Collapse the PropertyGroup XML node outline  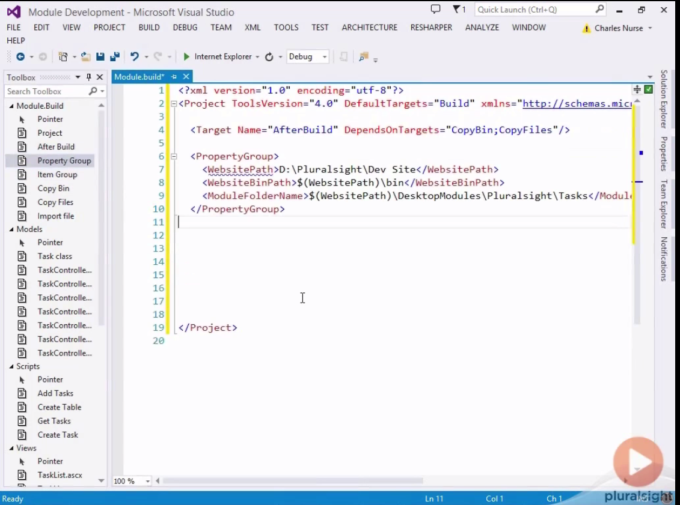point(174,156)
